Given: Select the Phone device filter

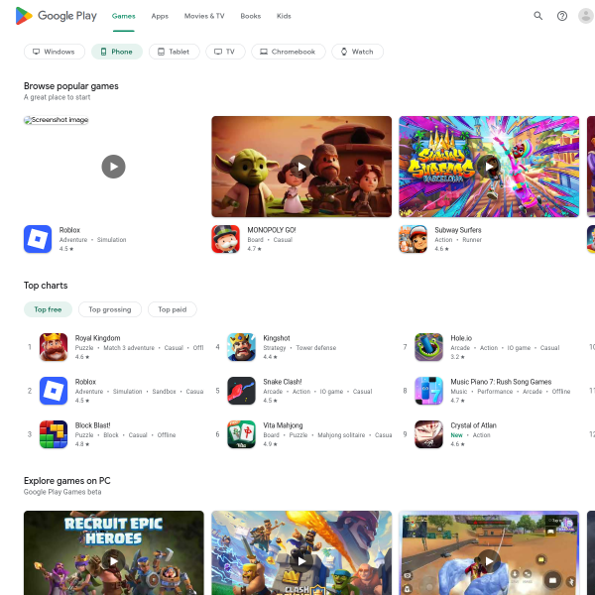Looking at the screenshot, I should [x=117, y=52].
